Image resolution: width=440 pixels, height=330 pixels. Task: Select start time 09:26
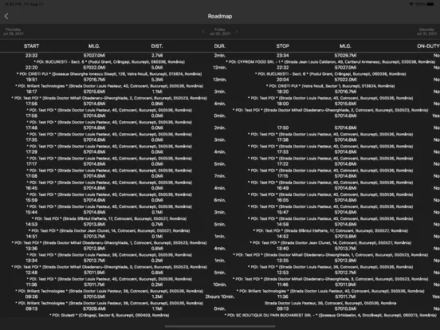[31, 297]
